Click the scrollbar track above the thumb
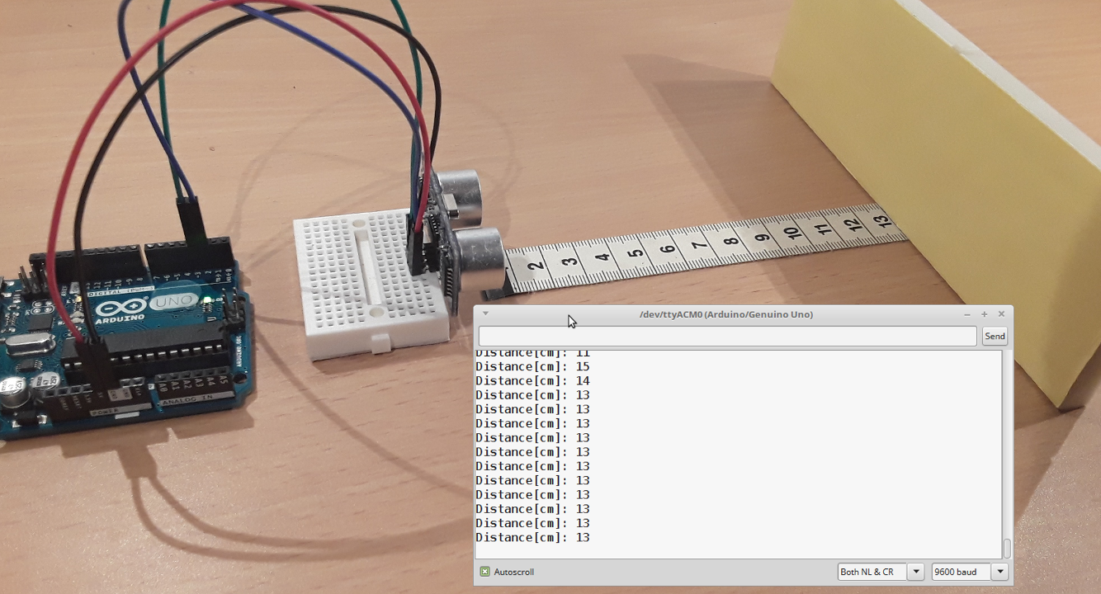The image size is (1101, 594). coord(1007,444)
